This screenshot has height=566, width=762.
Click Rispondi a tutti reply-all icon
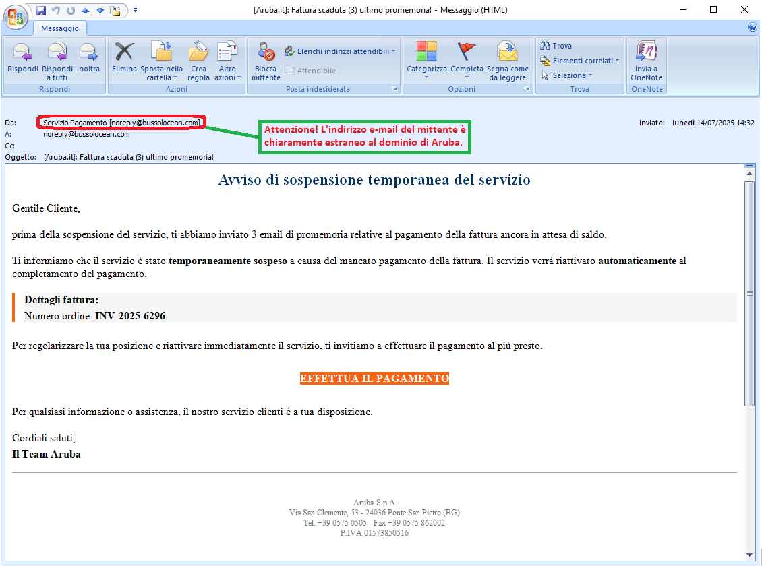click(x=57, y=52)
